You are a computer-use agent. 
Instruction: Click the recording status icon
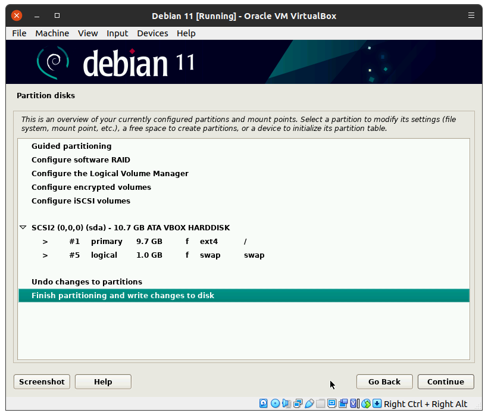[x=343, y=404]
